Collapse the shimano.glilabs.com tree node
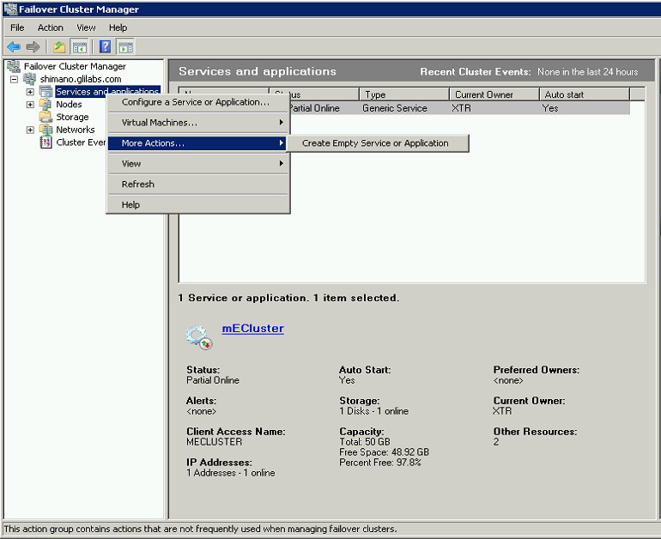The width and height of the screenshot is (661, 539). point(15,79)
